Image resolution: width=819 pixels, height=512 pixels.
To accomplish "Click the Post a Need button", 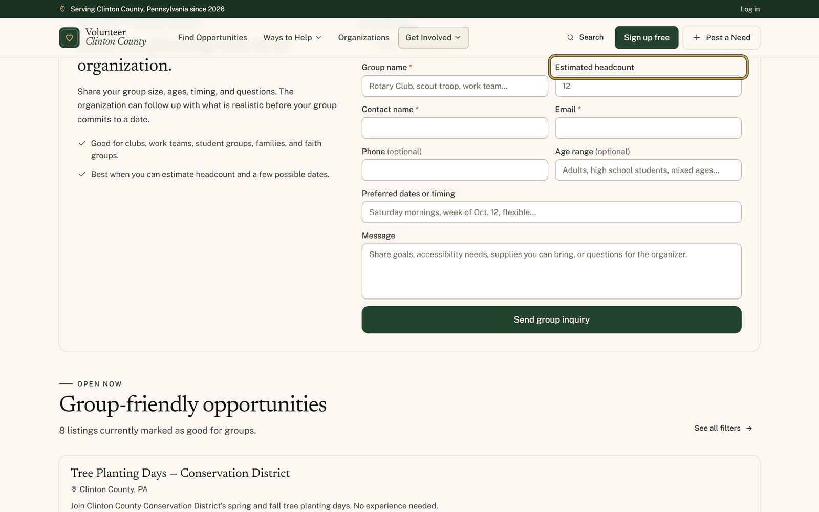I will pos(721,37).
